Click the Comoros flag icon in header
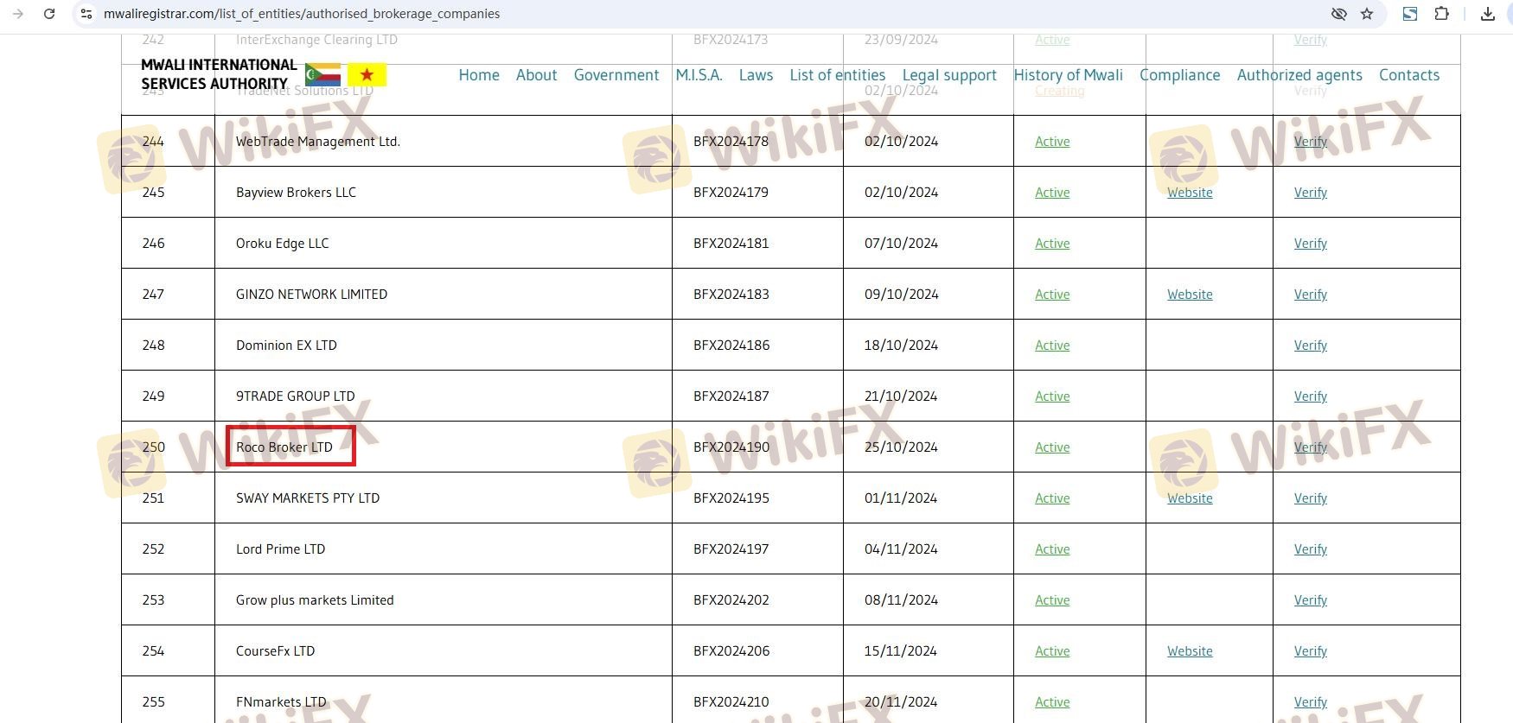Viewport: 1513px width, 723px height. pos(322,75)
